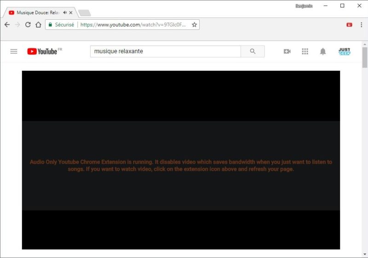Go back to the previous page
Screen dimensions: 368x258
pos(7,25)
